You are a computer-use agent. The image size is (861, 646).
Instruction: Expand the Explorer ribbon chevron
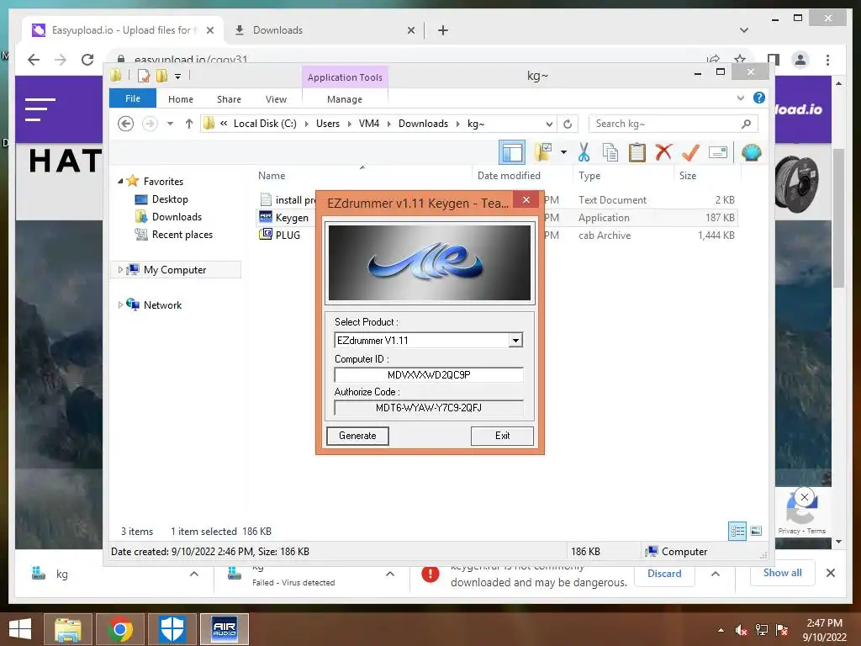740,98
